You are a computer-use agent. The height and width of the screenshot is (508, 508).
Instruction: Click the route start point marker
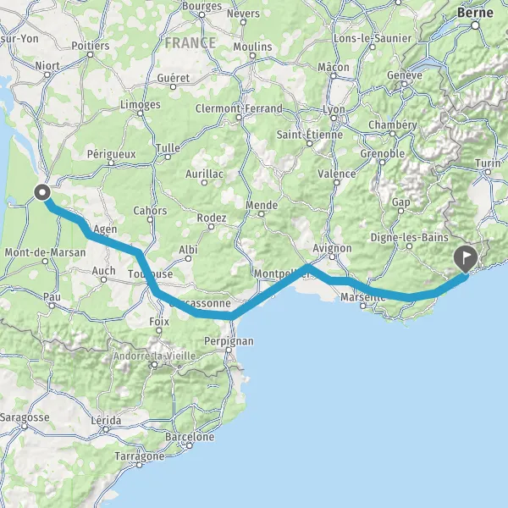click(42, 193)
